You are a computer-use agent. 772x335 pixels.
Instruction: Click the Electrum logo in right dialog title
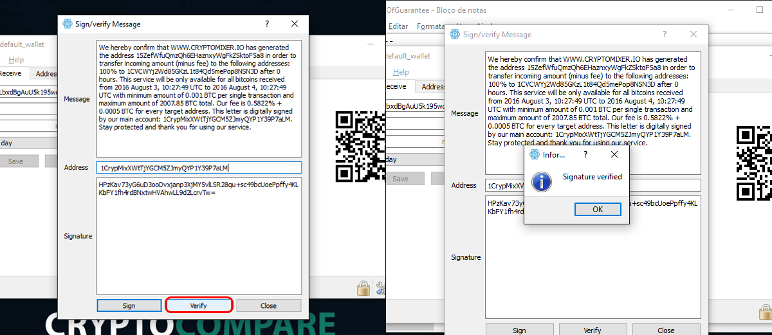point(455,34)
